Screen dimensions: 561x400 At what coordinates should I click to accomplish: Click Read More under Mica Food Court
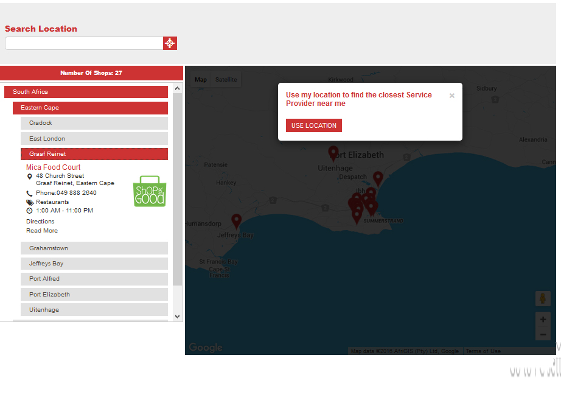pos(42,231)
